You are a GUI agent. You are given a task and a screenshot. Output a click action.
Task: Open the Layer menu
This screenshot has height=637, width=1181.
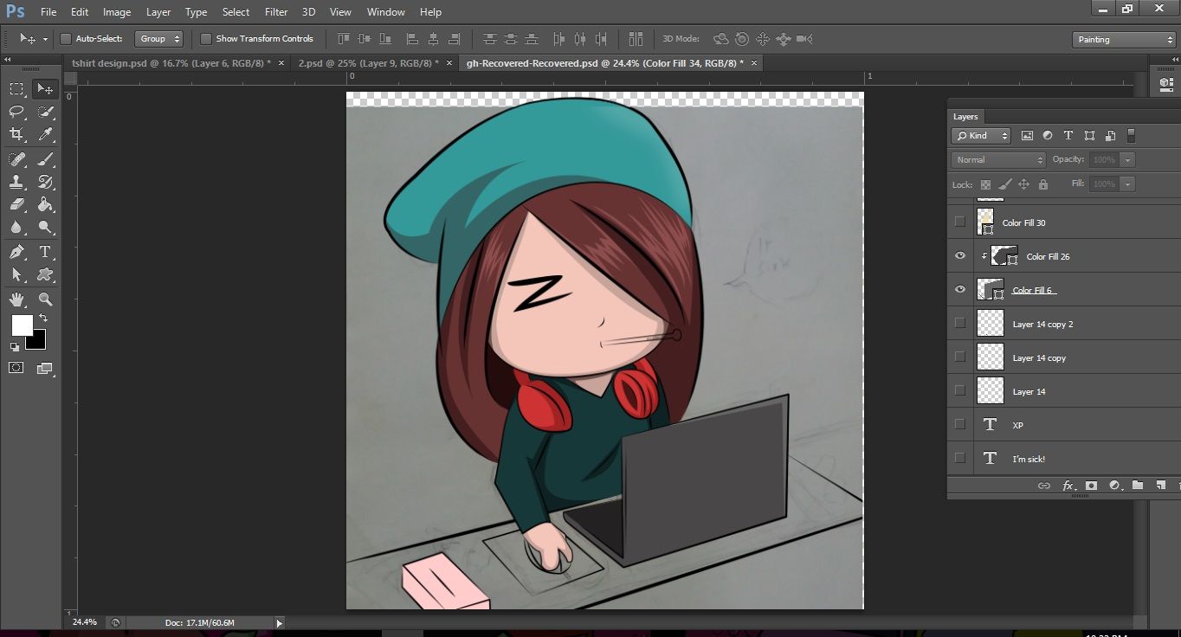click(x=158, y=12)
